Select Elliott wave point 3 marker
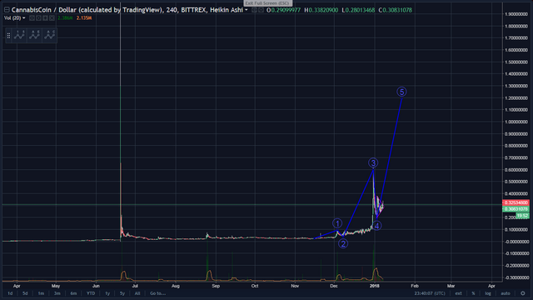 373,163
